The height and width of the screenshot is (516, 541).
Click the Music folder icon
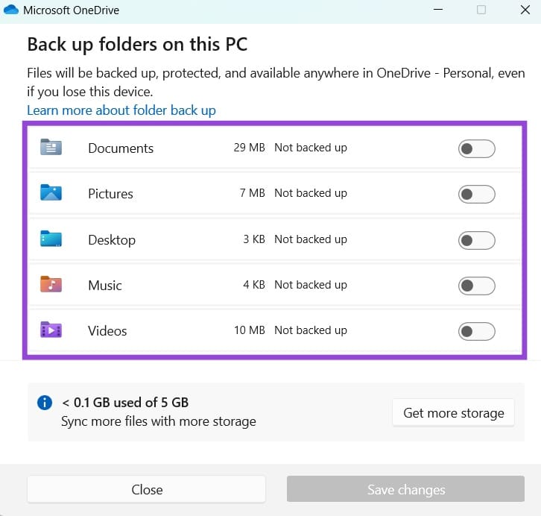coord(51,285)
